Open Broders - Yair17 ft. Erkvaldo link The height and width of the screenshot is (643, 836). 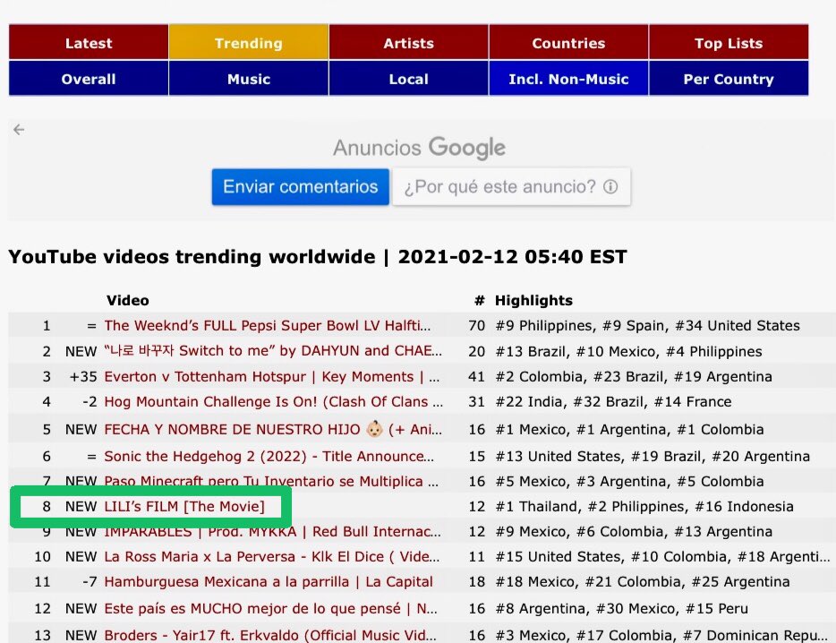pos(269,635)
